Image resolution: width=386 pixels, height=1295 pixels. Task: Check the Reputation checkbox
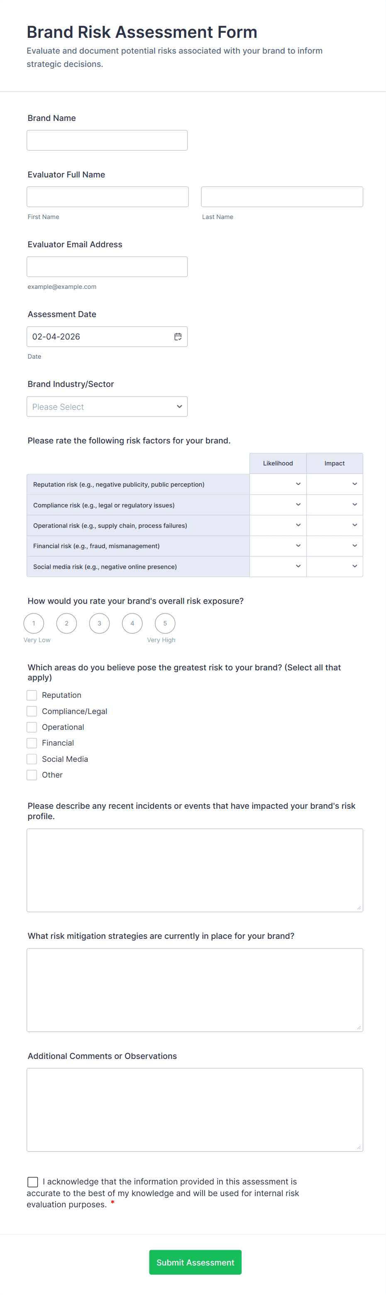(32, 695)
